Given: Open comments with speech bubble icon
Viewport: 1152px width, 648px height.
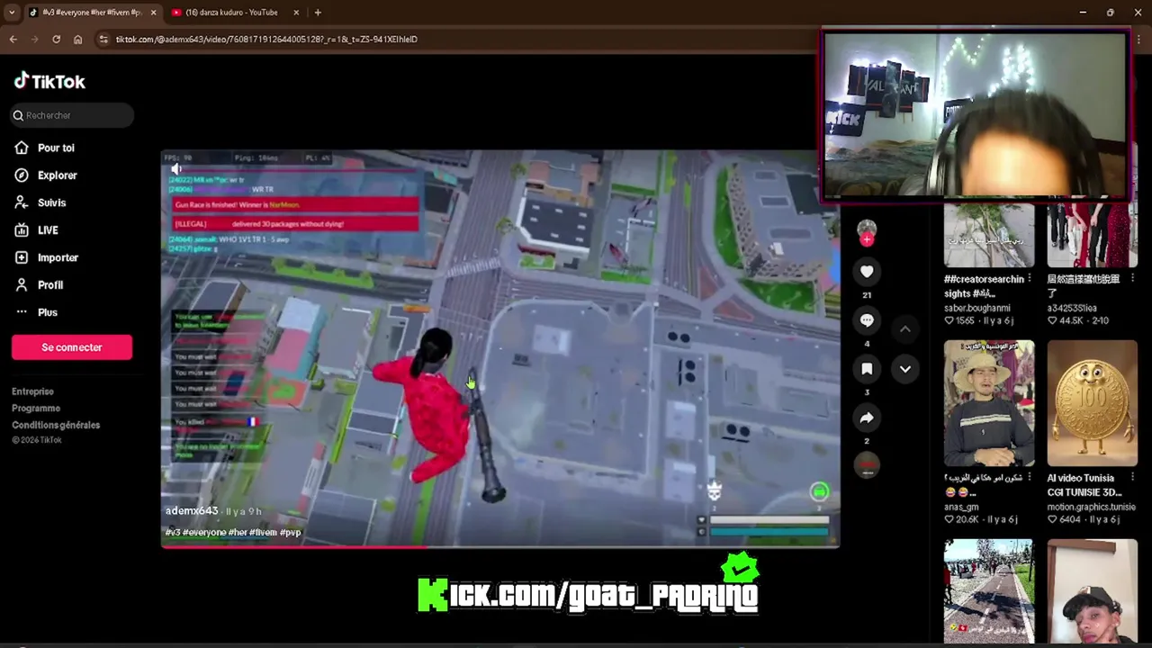Looking at the screenshot, I should 867,320.
